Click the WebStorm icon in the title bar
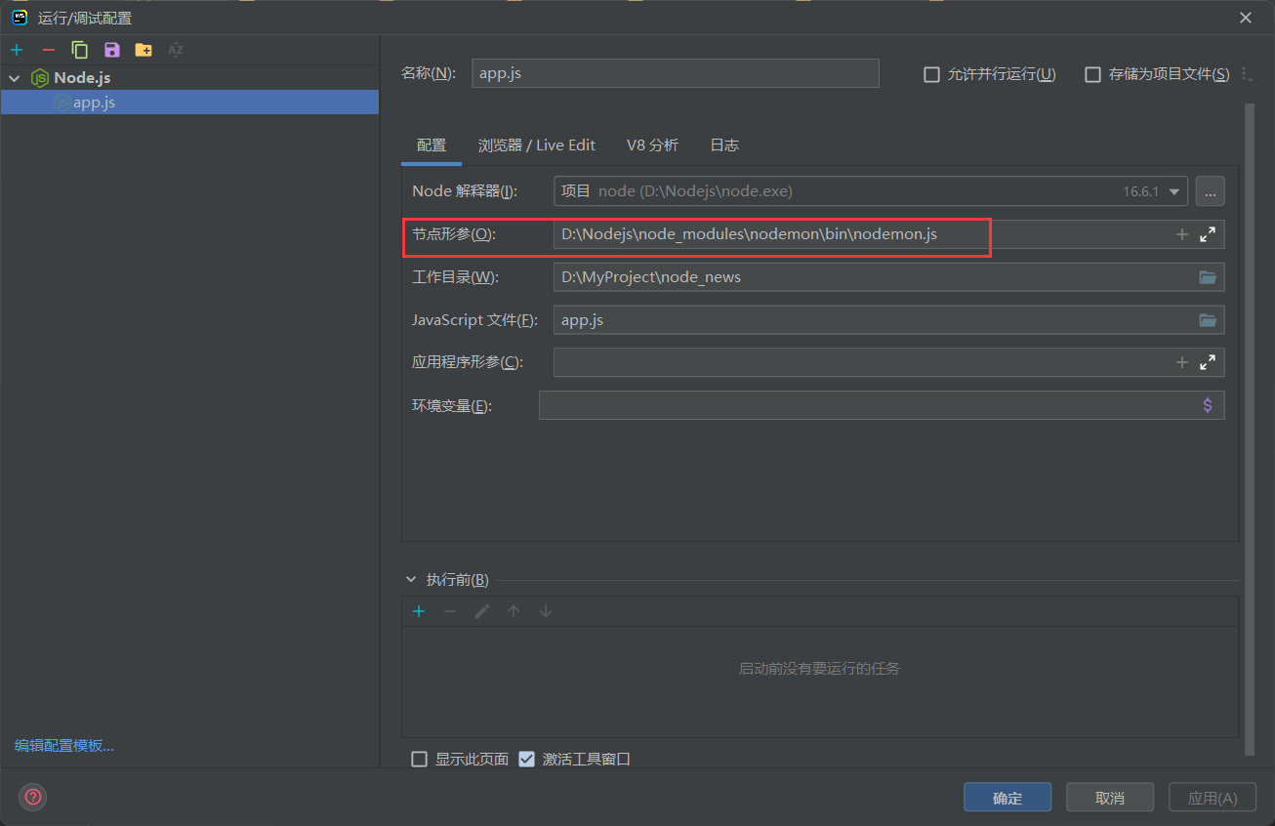This screenshot has width=1275, height=826. click(x=20, y=18)
